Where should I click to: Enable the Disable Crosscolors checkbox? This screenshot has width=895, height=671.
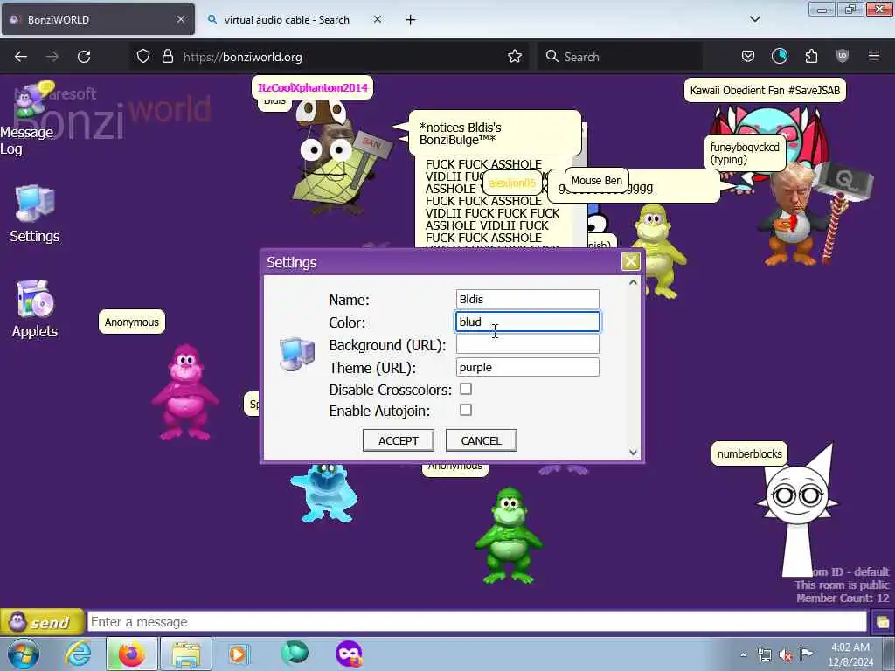coord(466,389)
